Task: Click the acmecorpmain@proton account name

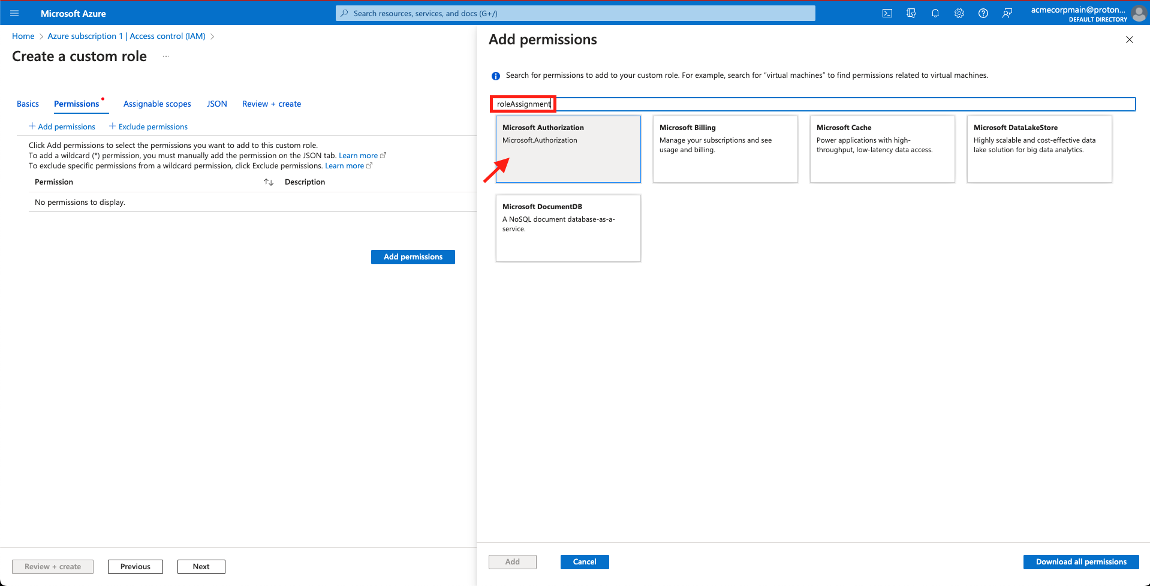Action: coord(1078,10)
